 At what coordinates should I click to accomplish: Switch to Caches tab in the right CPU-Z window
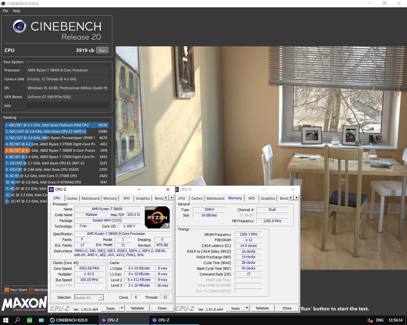tap(197, 198)
